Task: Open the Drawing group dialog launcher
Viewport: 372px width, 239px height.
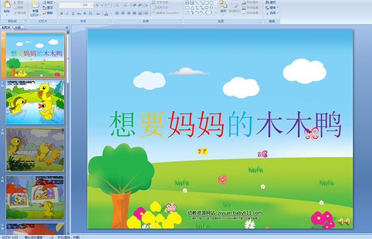Action: coord(261,21)
